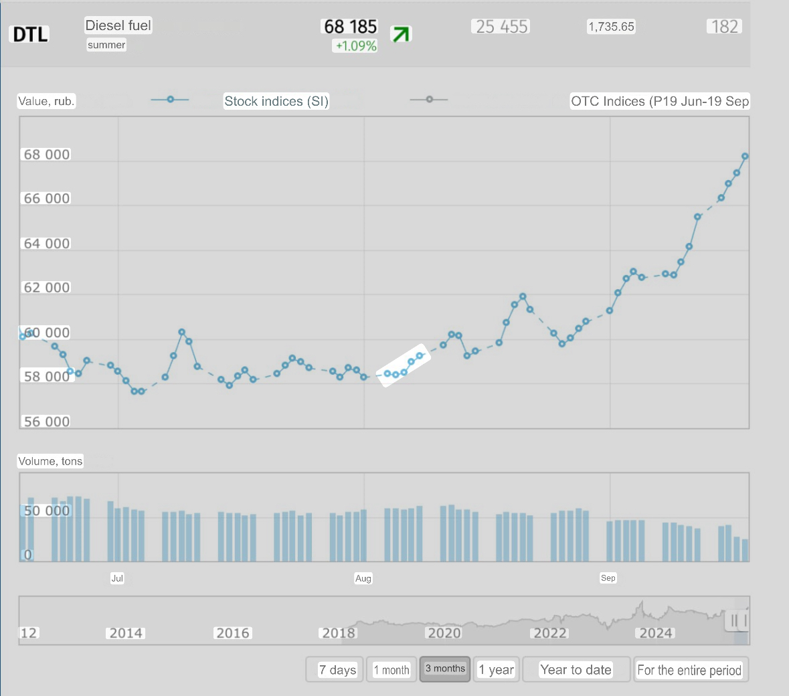Viewport: 789px width, 696px height.
Task: Click the Jul label on the x-axis
Action: coord(116,578)
